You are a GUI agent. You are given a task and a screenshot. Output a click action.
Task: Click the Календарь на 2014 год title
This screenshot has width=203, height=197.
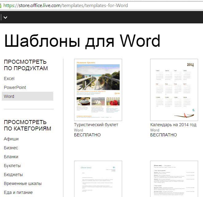[x=173, y=125]
